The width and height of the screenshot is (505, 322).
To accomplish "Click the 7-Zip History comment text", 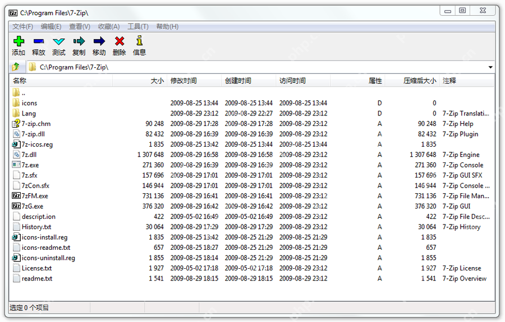I will 461,227.
